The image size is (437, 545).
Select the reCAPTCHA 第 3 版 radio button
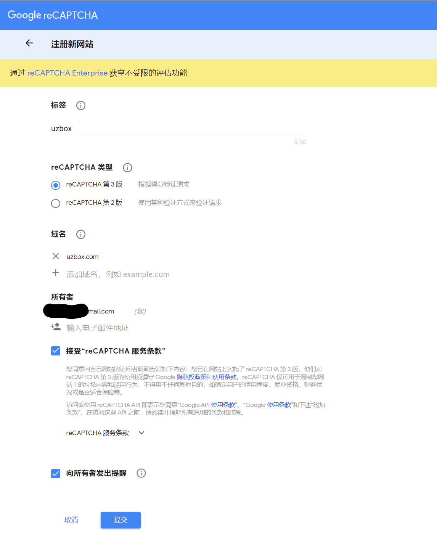pos(56,185)
